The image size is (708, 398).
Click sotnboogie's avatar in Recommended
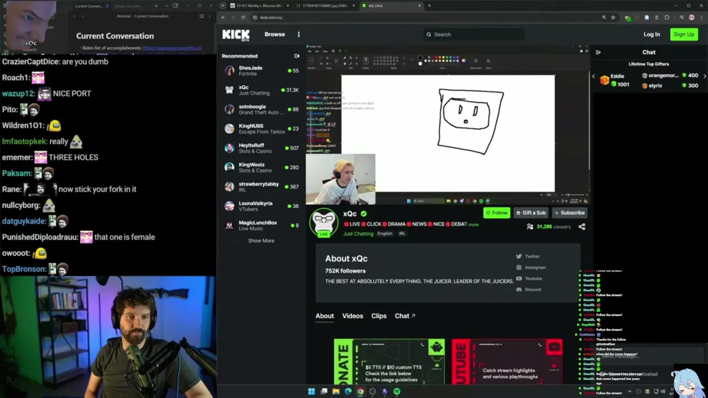pos(230,109)
